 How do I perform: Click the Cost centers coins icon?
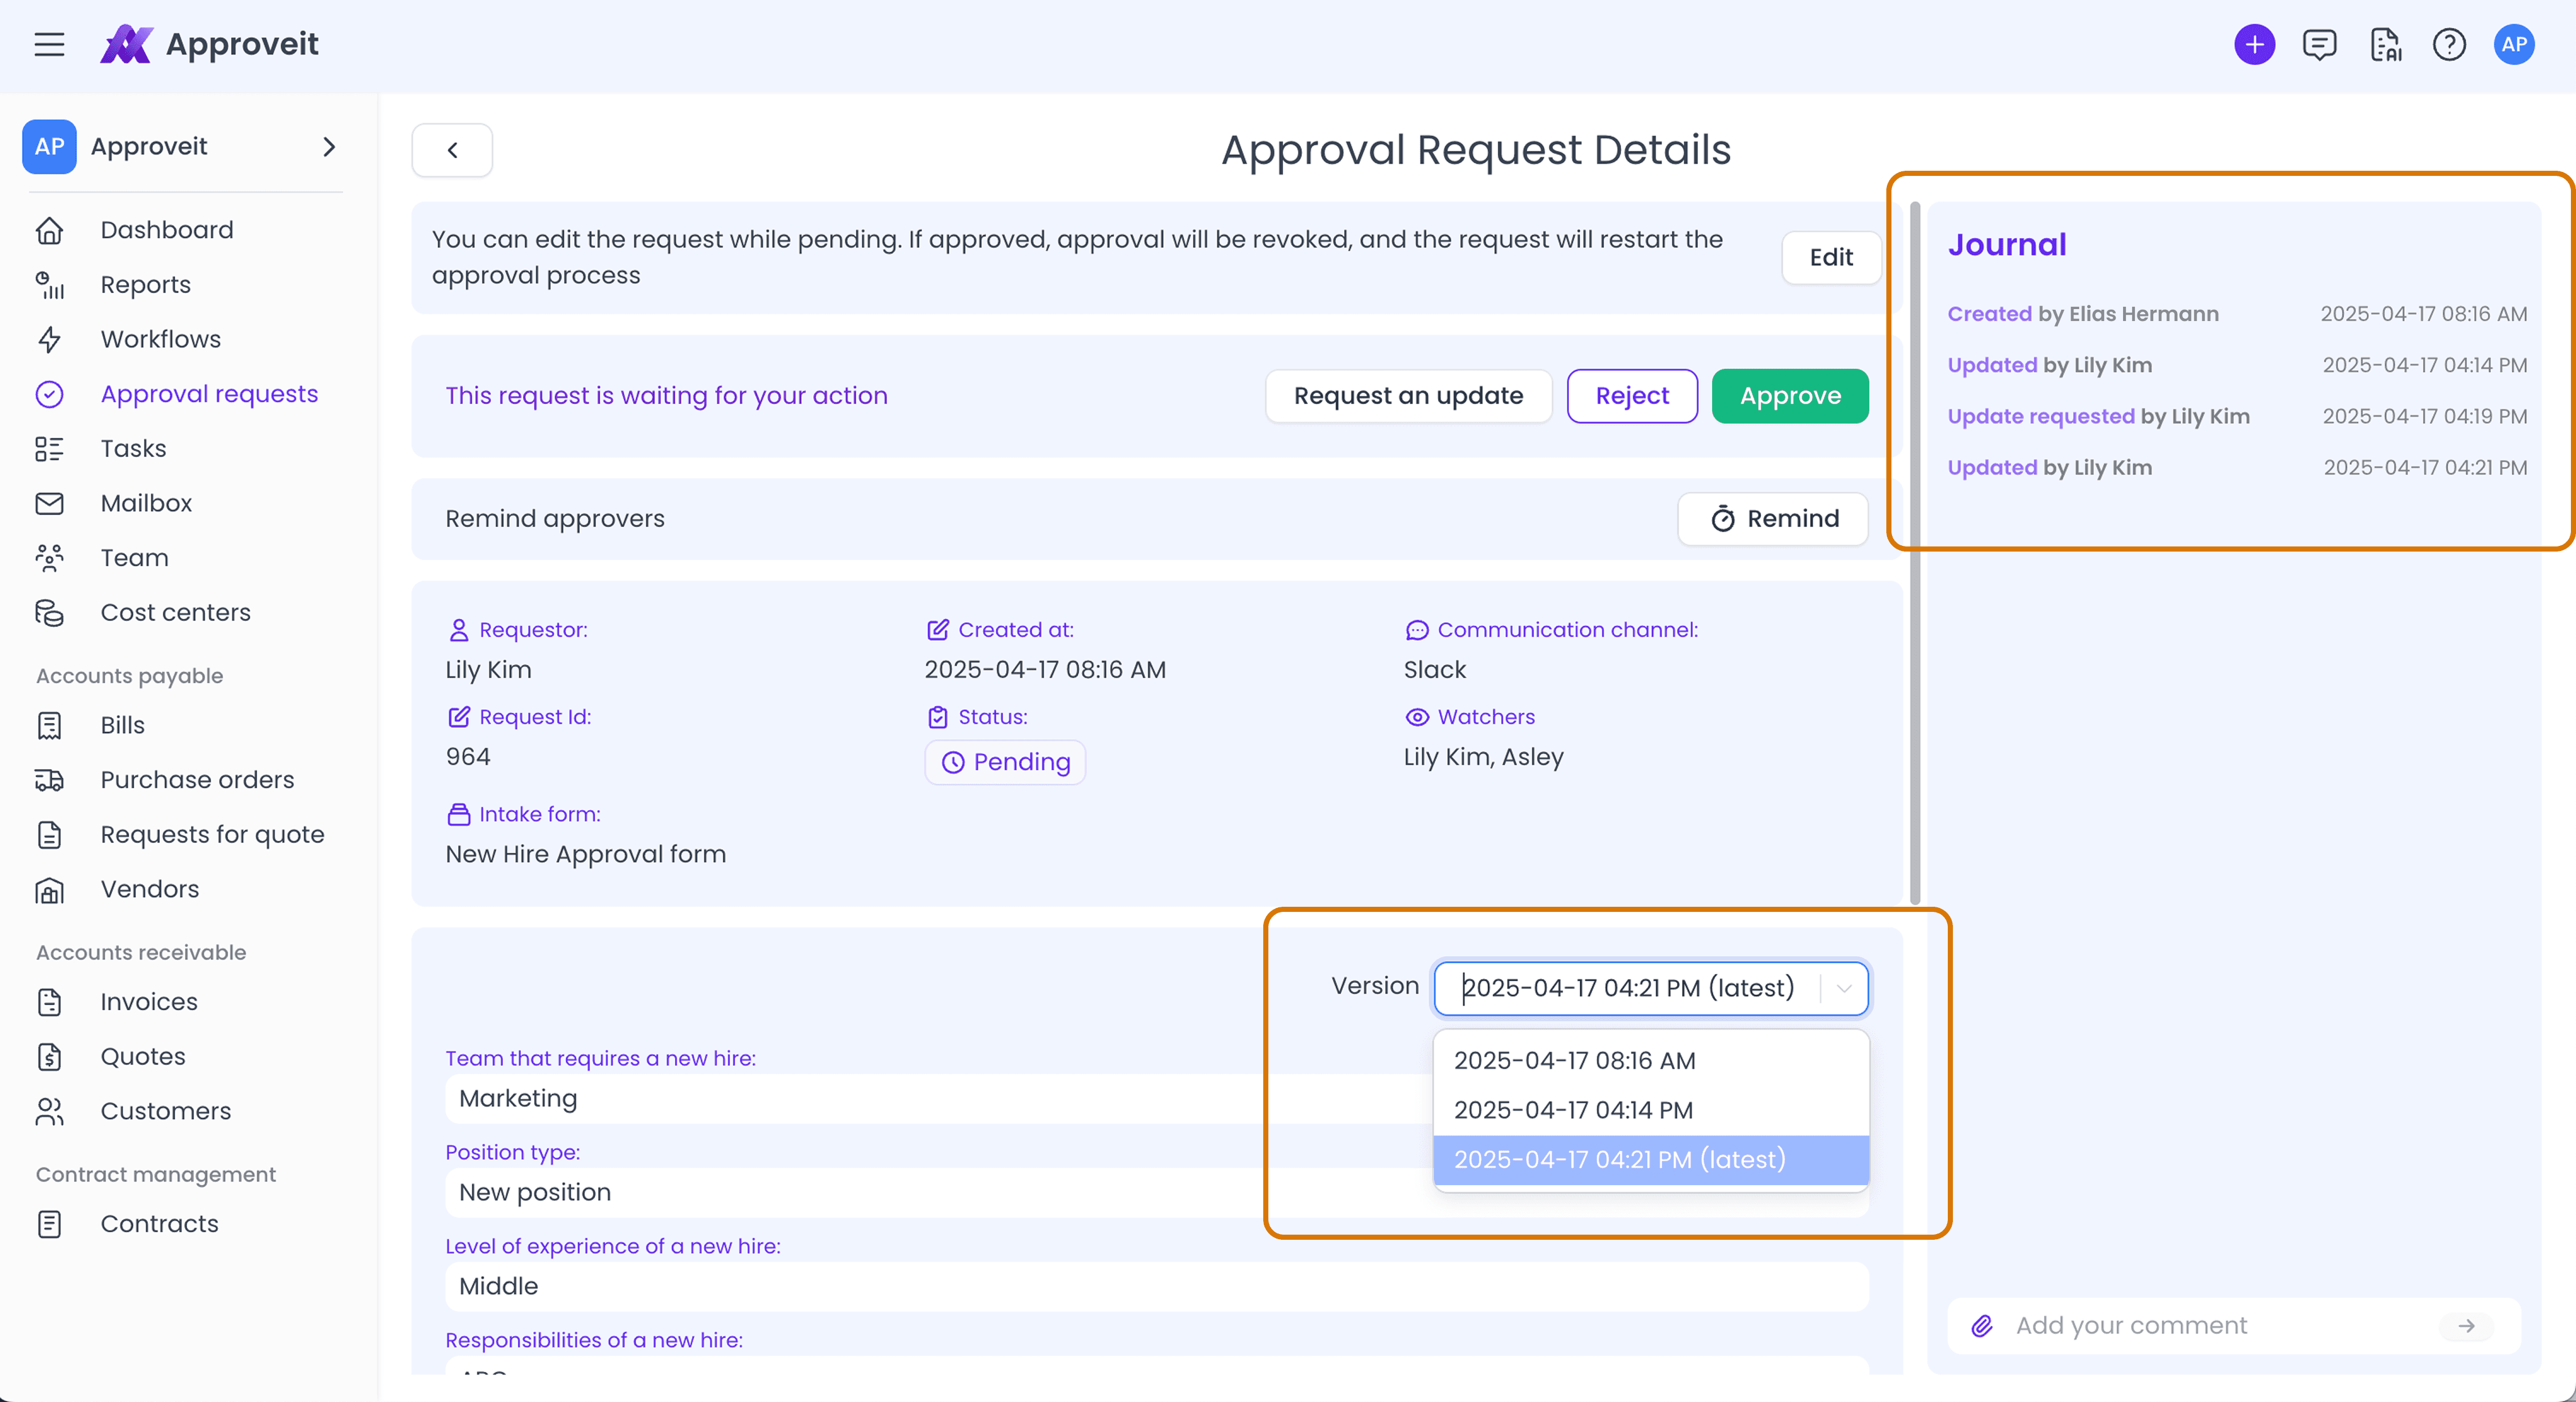49,612
